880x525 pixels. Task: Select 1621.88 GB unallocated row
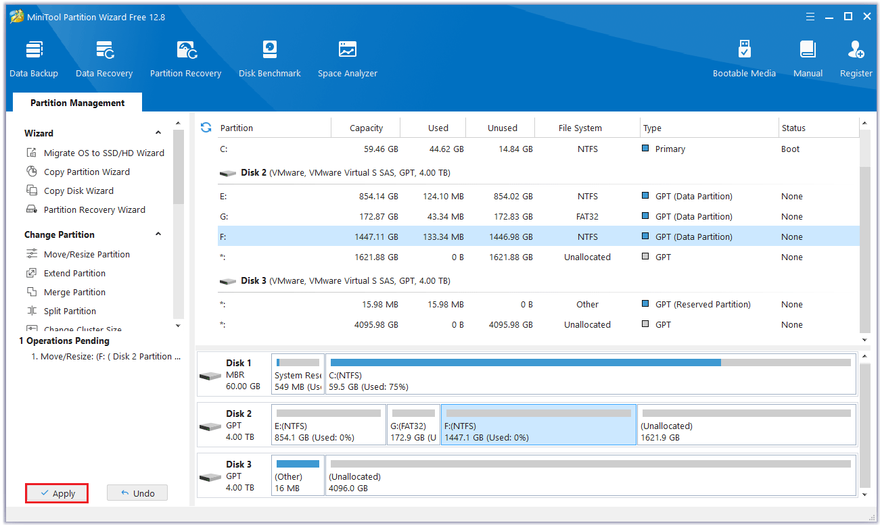pos(538,257)
